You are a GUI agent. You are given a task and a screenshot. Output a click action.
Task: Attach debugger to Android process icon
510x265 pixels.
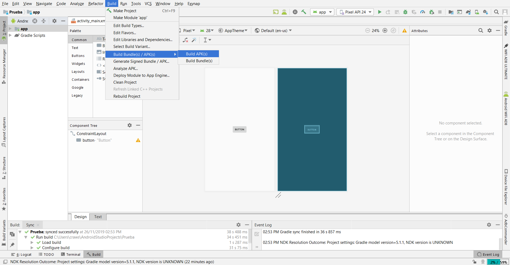(x=432, y=12)
